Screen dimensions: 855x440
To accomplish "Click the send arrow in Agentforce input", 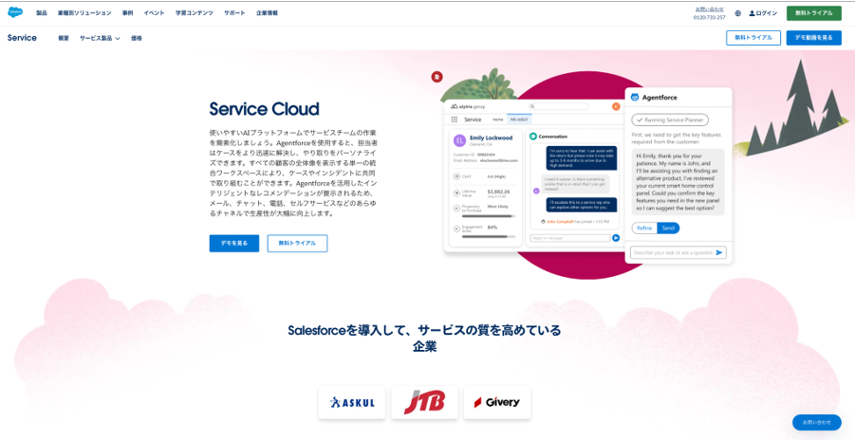I will [x=719, y=252].
